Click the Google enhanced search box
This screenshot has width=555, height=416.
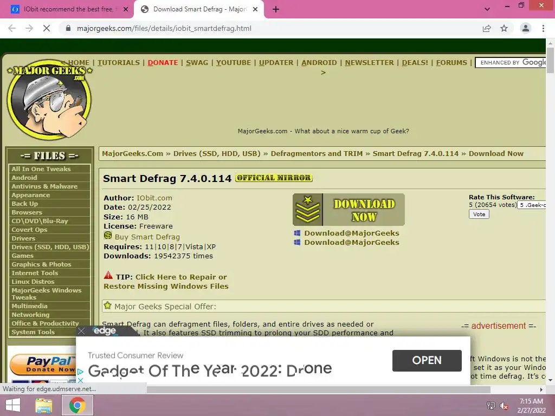pyautogui.click(x=511, y=63)
